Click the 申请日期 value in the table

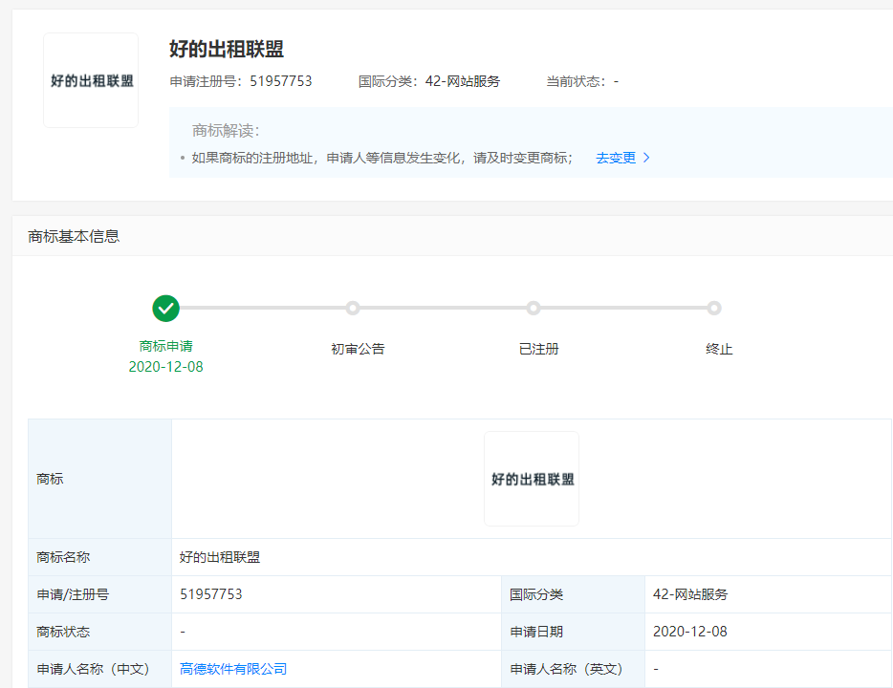(x=690, y=632)
